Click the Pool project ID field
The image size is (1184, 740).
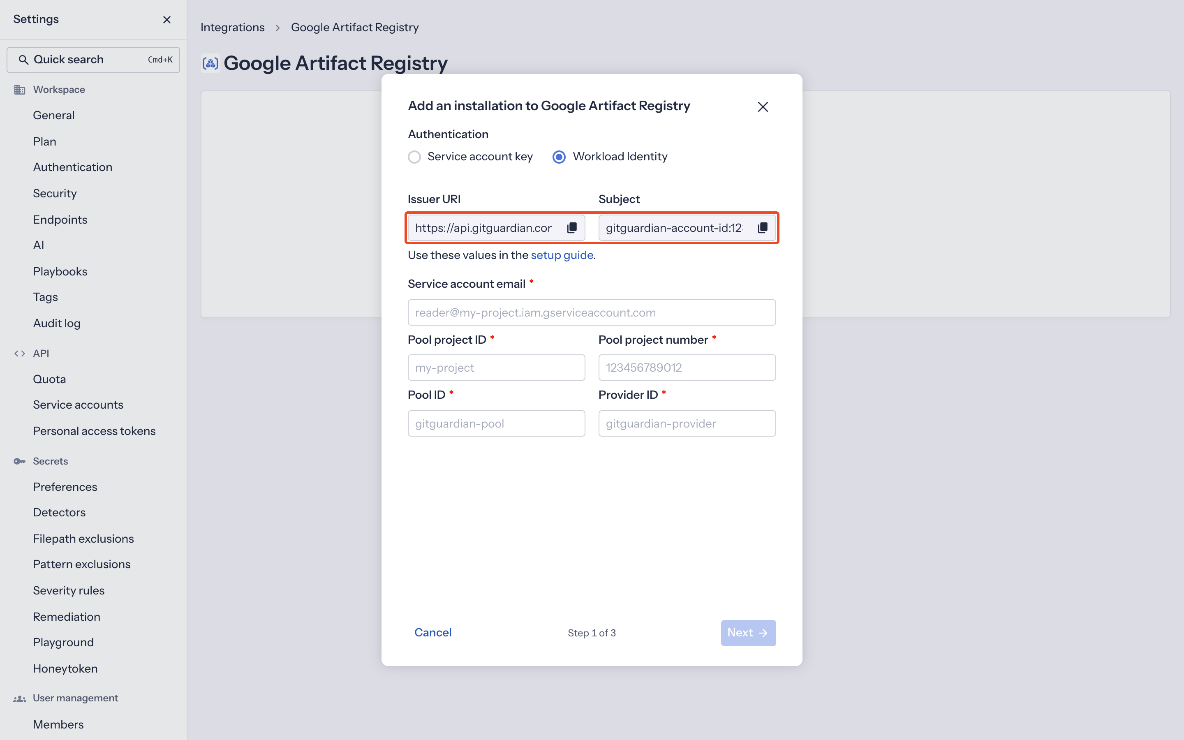point(496,368)
